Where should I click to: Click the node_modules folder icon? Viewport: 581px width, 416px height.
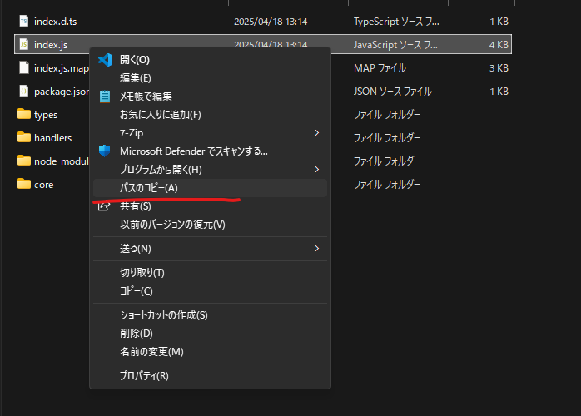pyautogui.click(x=24, y=161)
